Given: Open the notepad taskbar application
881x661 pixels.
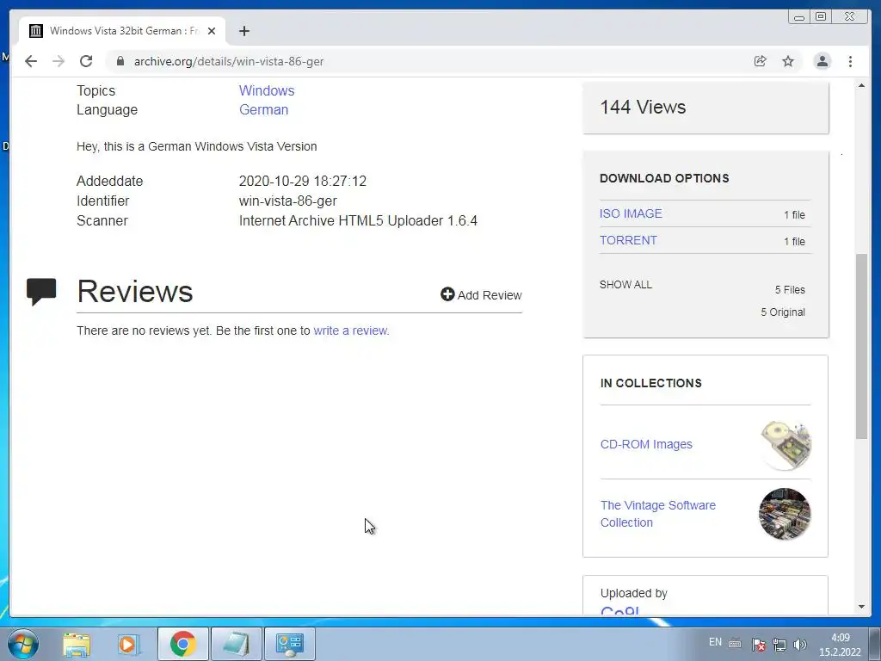Looking at the screenshot, I should point(236,644).
